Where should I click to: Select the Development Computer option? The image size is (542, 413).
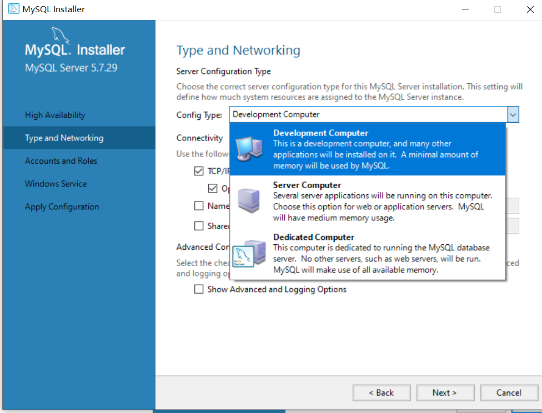[368, 149]
